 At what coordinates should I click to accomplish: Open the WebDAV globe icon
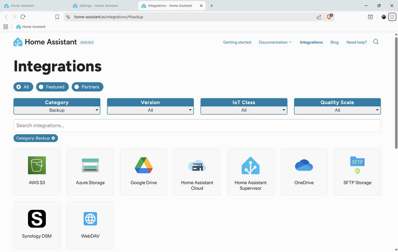coord(90,219)
